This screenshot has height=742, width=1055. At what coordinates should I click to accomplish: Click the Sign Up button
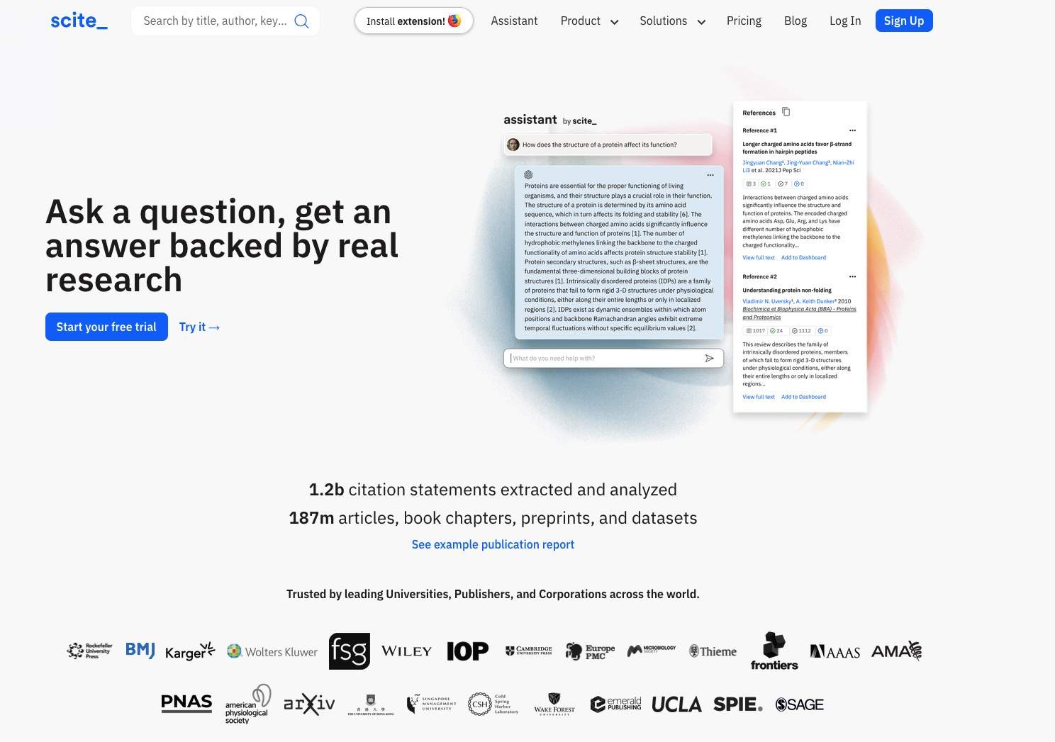pos(904,21)
